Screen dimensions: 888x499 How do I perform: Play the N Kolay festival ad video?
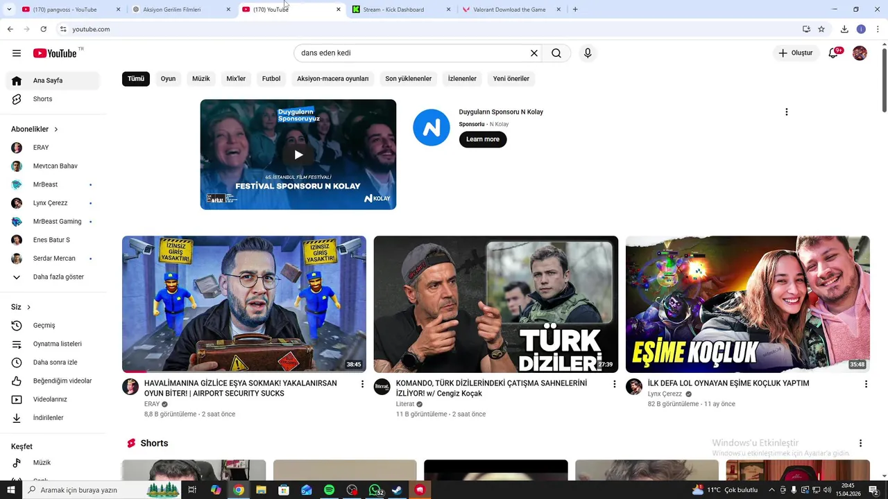[x=298, y=155]
